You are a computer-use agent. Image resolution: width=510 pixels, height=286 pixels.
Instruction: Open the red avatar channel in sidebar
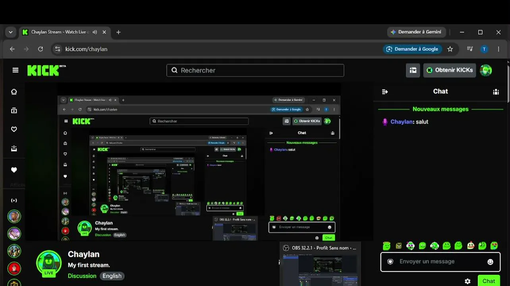pos(14,269)
